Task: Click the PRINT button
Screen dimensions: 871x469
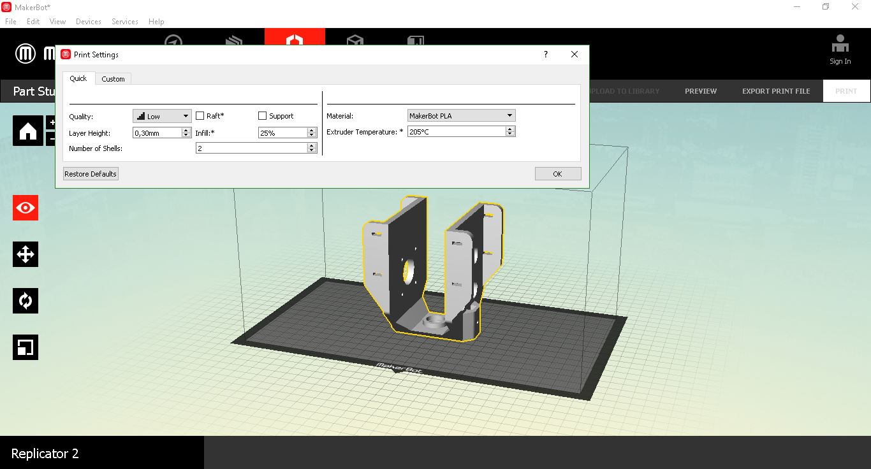Action: 847,91
